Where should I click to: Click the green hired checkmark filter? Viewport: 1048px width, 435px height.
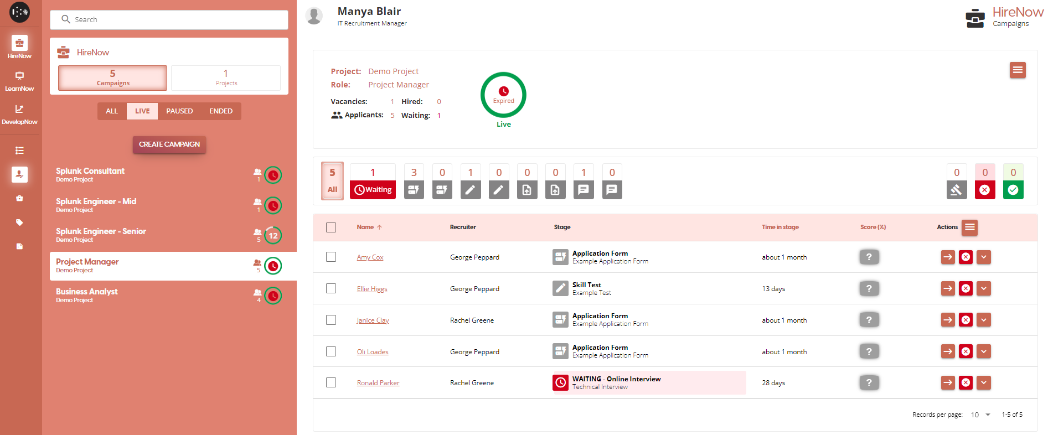click(1013, 190)
